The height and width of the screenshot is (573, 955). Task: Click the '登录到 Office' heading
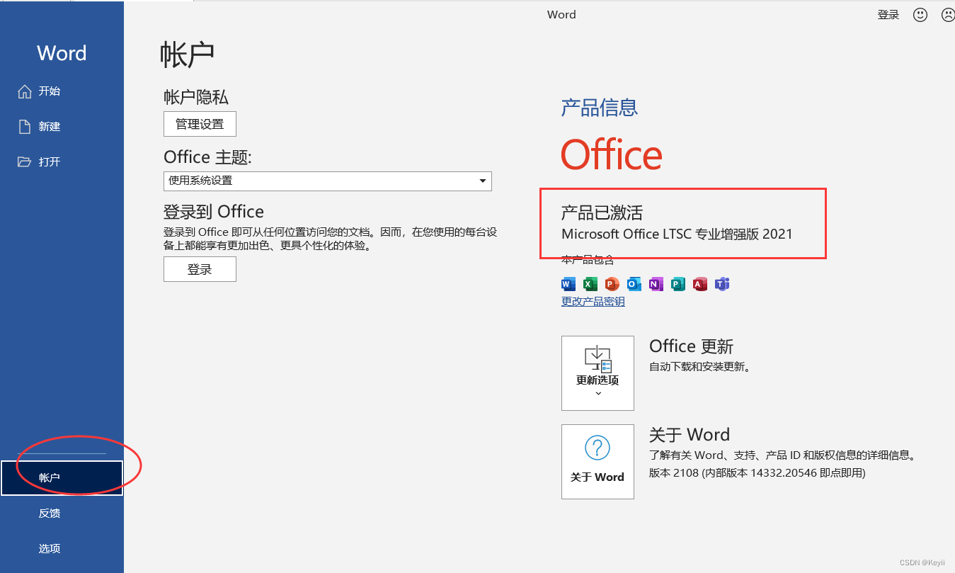click(x=214, y=212)
